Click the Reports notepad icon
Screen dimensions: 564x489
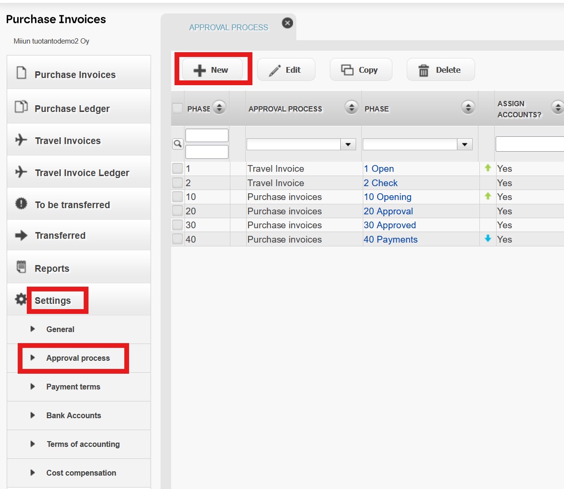(22, 267)
